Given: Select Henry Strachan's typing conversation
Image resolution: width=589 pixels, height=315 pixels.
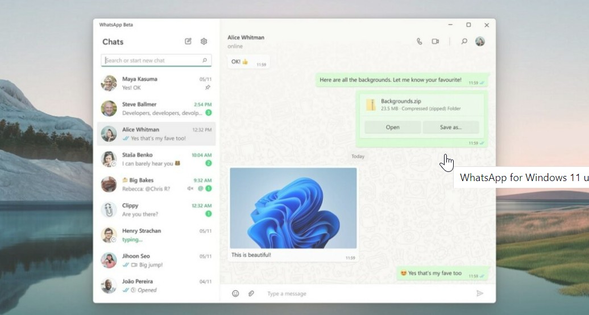Looking at the screenshot, I should pos(156,235).
